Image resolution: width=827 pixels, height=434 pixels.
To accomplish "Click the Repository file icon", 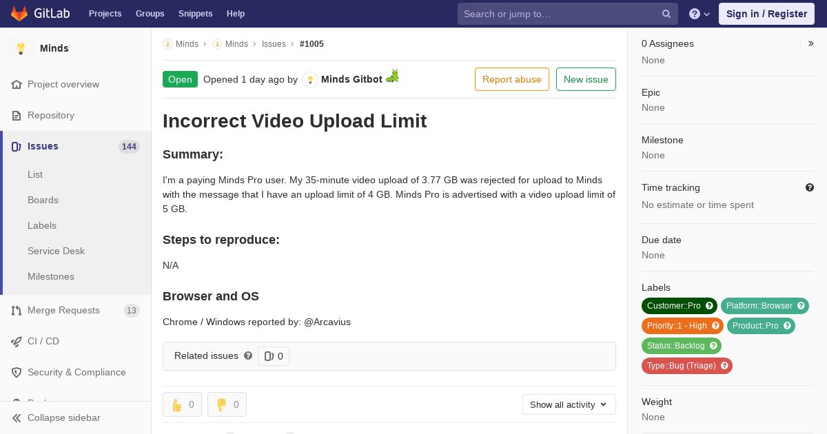I will click(17, 116).
